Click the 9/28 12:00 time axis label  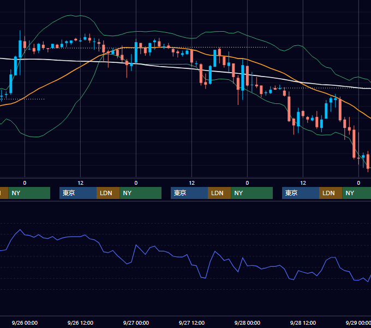(303, 323)
